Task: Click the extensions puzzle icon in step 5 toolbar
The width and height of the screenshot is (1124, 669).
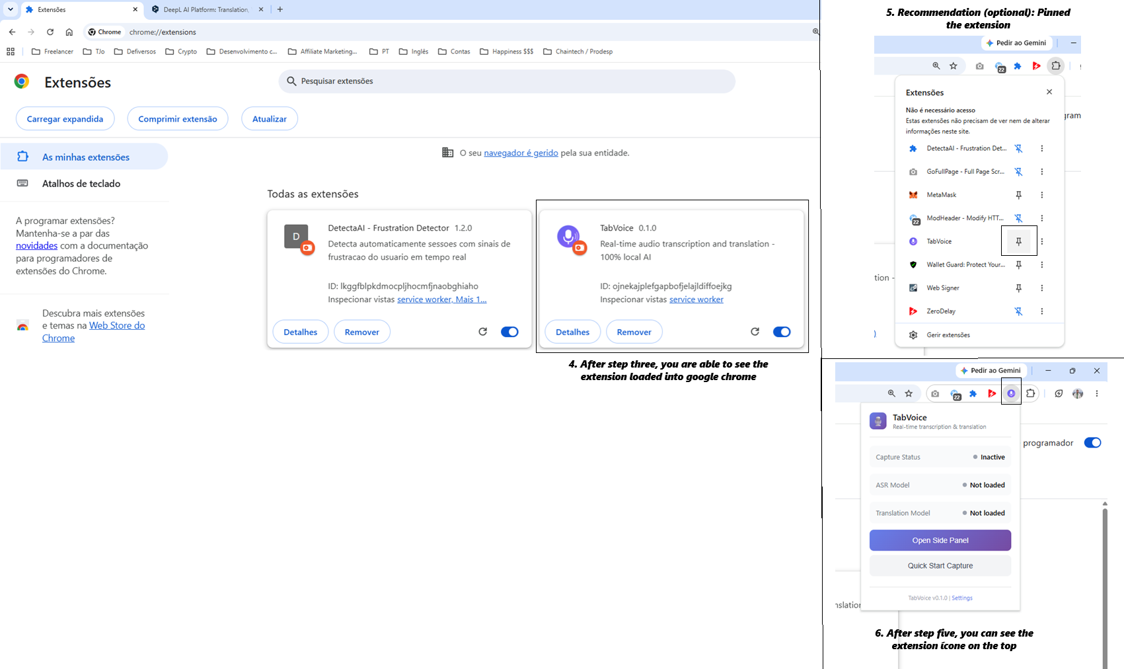Action: (x=1056, y=65)
